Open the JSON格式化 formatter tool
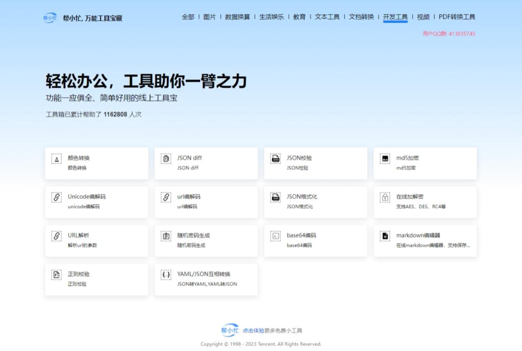Viewport: 522px width, 351px height. click(315, 202)
